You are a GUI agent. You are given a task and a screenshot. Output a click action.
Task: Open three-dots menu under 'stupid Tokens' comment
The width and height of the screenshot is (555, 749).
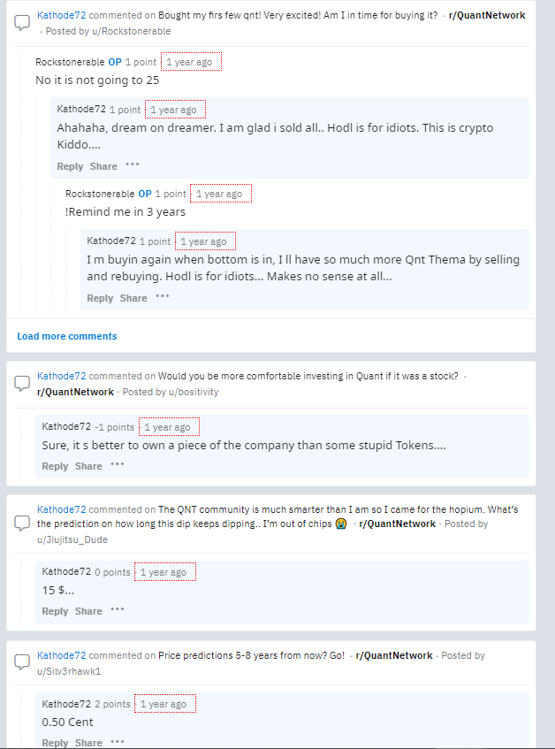point(118,464)
